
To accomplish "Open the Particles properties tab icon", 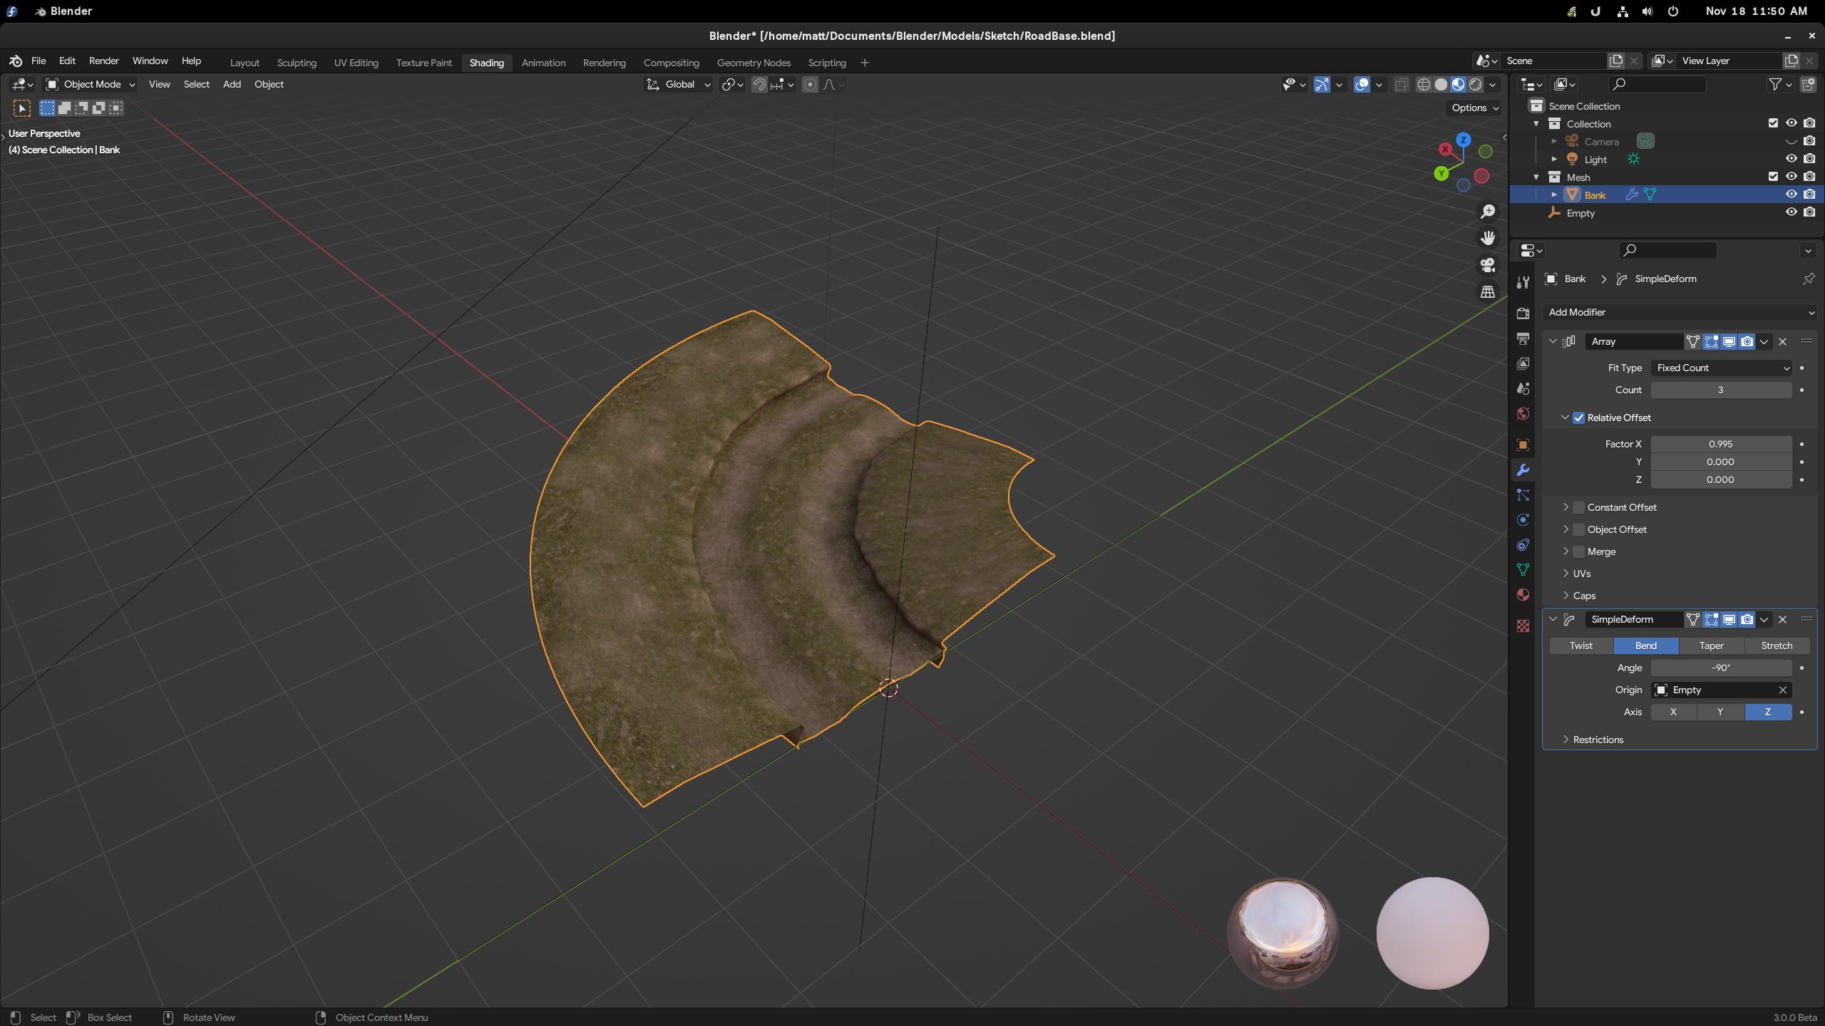I will [x=1523, y=494].
